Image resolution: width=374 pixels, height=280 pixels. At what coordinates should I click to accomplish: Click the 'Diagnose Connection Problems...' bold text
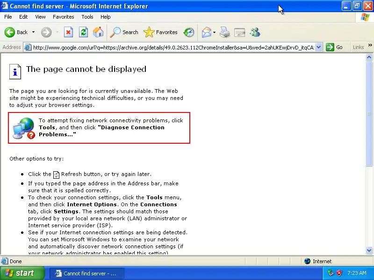click(101, 131)
